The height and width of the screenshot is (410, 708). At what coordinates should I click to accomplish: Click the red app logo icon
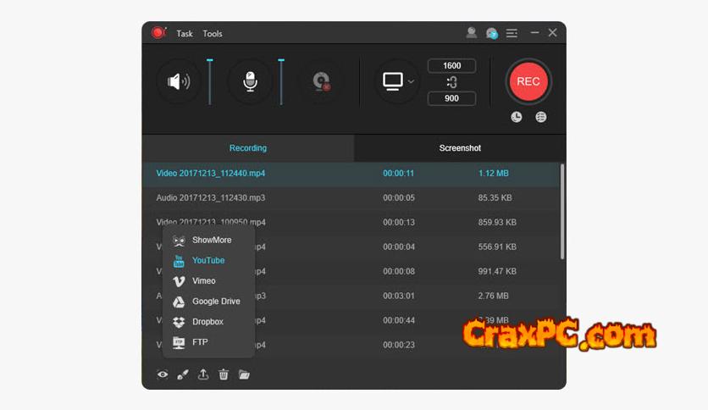158,32
